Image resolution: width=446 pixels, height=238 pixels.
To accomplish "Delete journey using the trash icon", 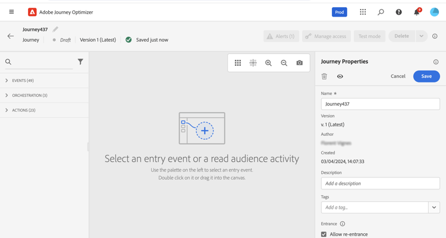I will click(x=324, y=76).
